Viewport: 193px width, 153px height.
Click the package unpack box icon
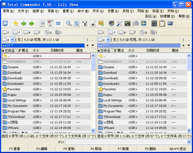click(101, 23)
